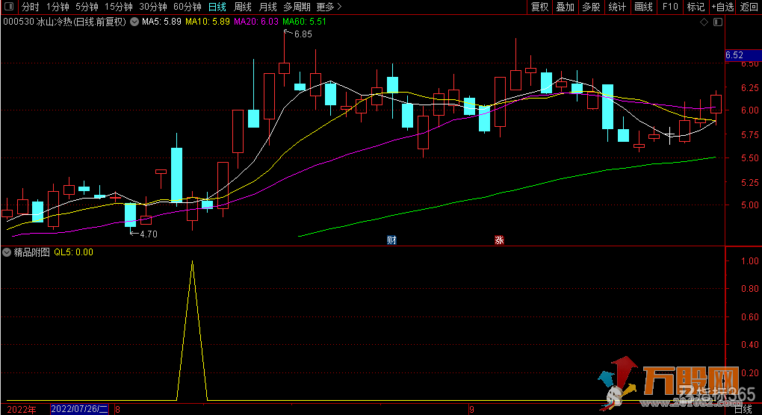The height and width of the screenshot is (415, 762).
Task: Click the 4.70 low price annotation
Action: pyautogui.click(x=148, y=234)
